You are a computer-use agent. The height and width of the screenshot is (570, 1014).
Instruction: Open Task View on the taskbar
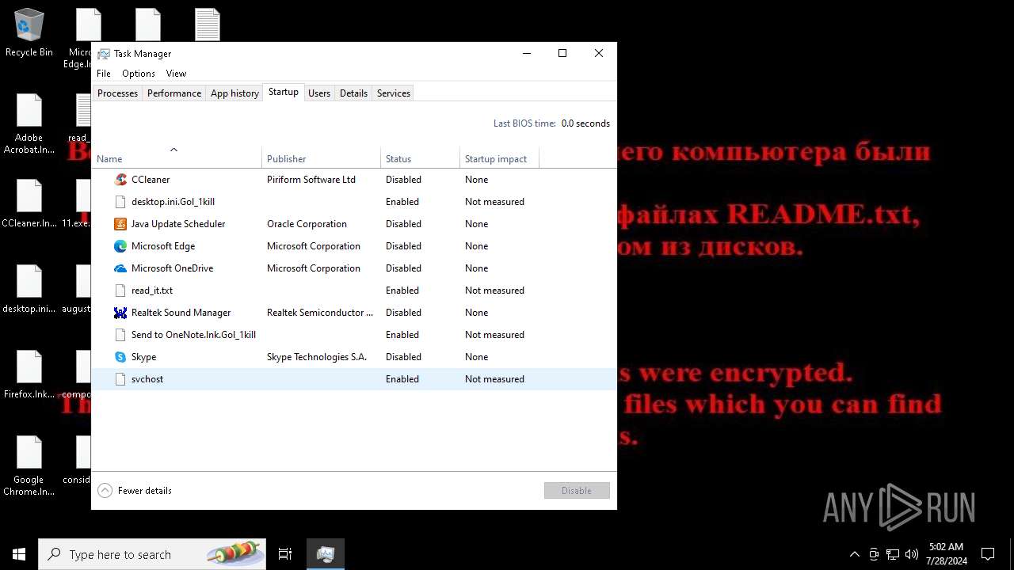[x=285, y=554]
